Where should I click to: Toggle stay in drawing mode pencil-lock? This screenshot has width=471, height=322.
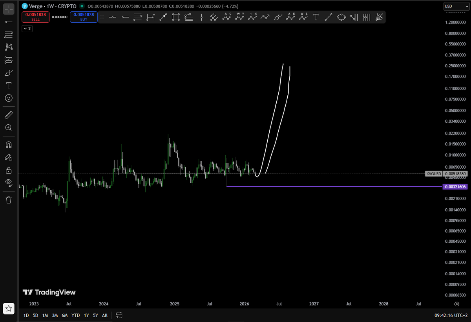tap(9, 157)
